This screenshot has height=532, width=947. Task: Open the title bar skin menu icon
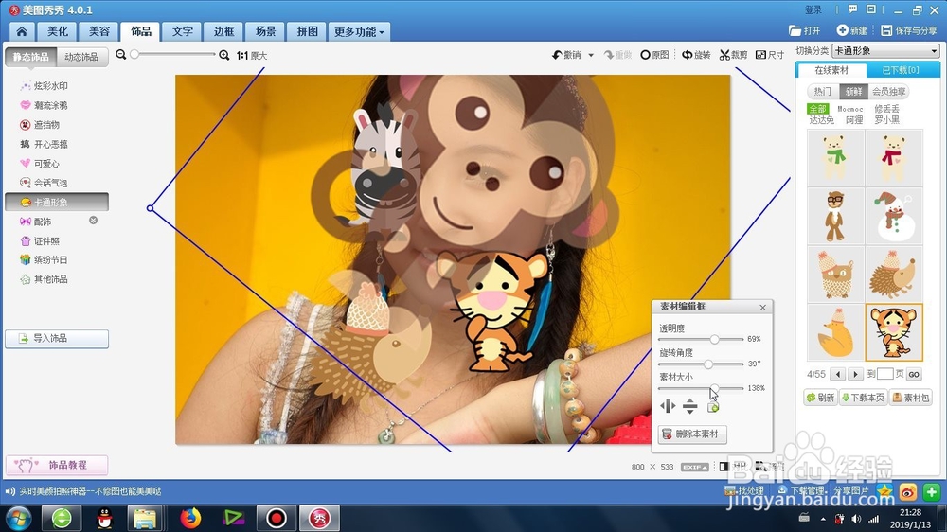tap(871, 9)
